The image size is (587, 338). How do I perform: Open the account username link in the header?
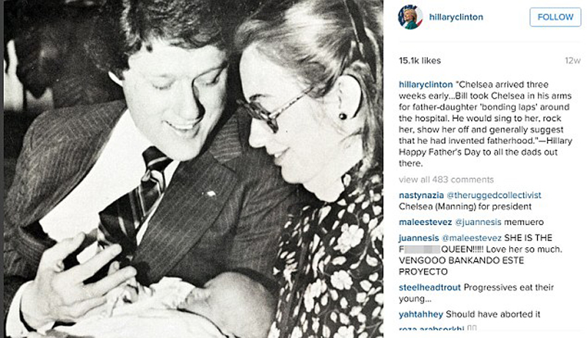[x=456, y=17]
